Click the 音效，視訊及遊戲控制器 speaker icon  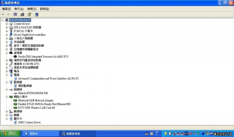(11, 46)
